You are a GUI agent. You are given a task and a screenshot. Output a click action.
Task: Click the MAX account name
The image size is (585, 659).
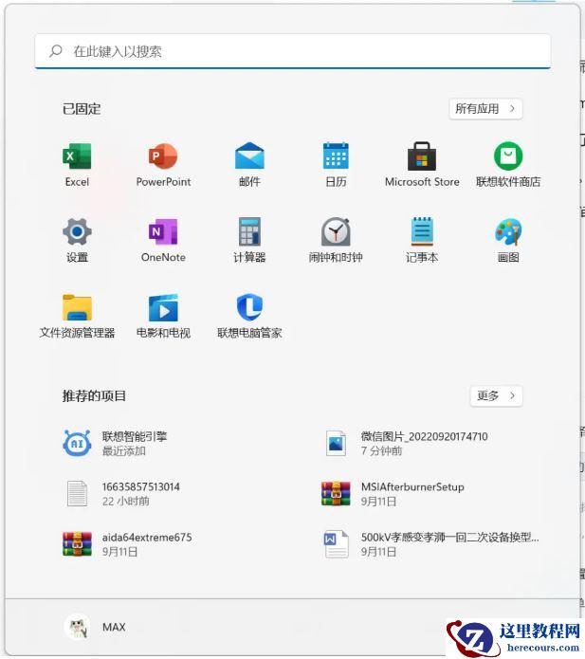click(114, 627)
